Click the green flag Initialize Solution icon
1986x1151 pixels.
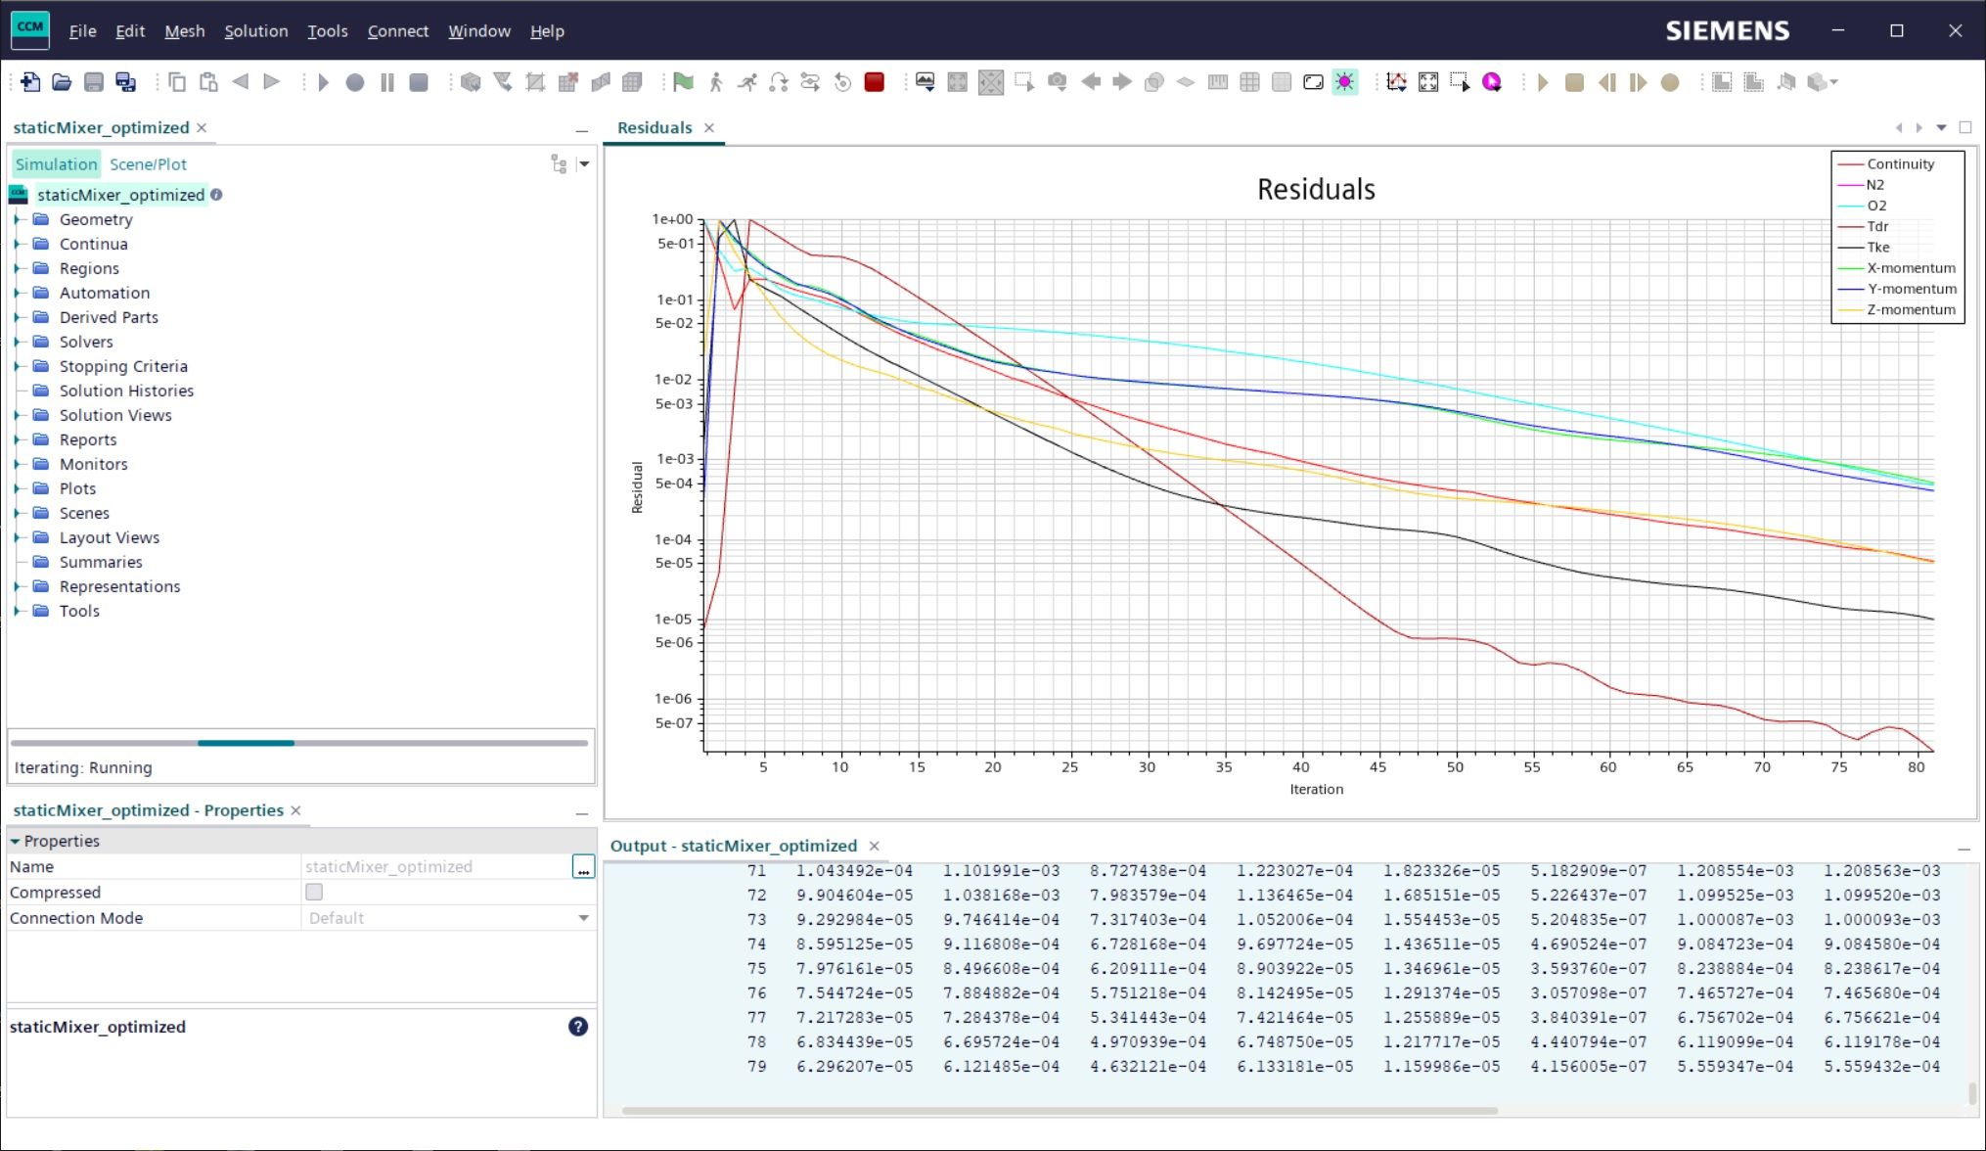(683, 82)
